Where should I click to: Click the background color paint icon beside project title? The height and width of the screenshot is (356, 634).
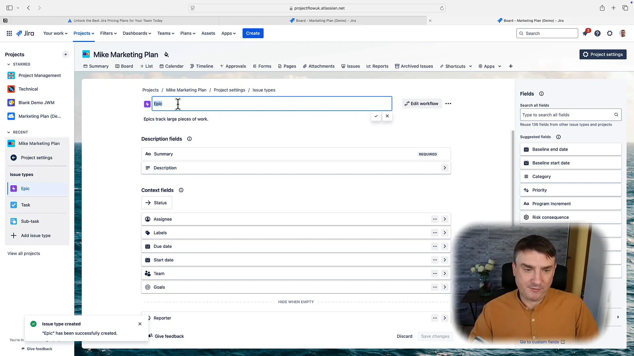(x=166, y=54)
